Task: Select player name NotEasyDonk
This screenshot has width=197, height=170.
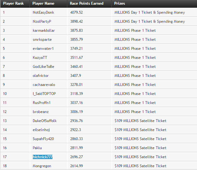Action: click(x=43, y=12)
